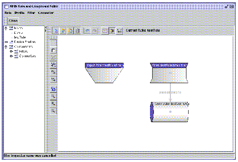This screenshot has height=162, width=238.
Task: Click the dotted nodes tool icon
Action: pyautogui.click(x=53, y=65)
